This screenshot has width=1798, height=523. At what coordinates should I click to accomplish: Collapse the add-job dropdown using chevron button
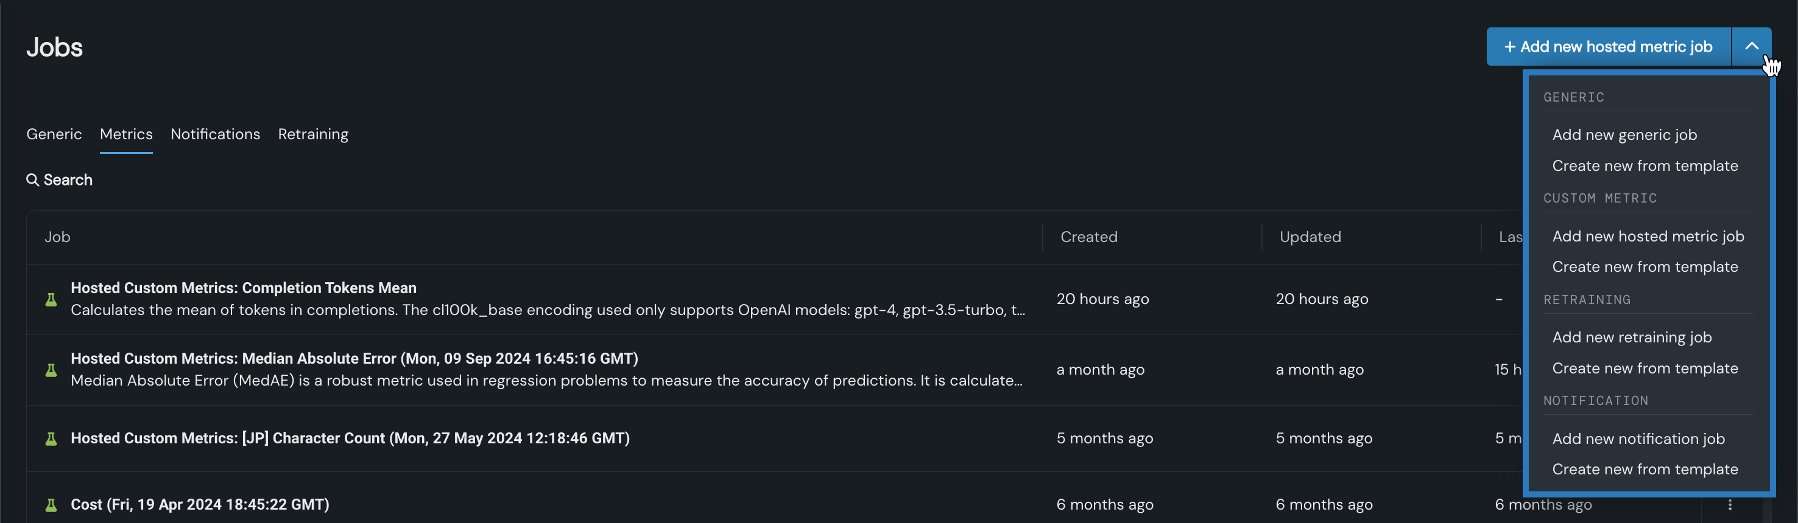pyautogui.click(x=1751, y=47)
